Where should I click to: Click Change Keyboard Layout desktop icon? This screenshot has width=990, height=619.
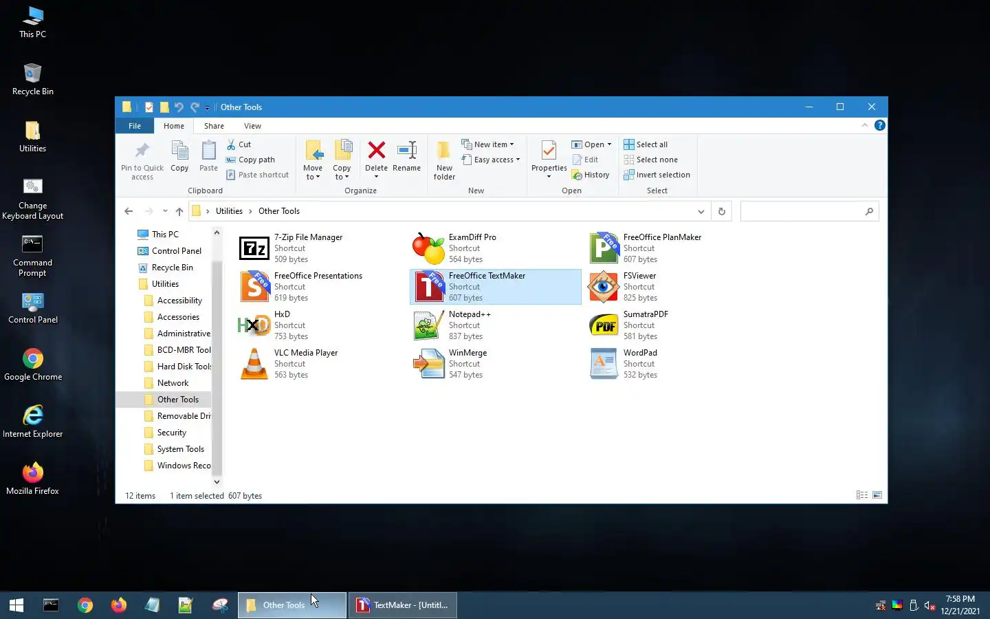tap(33, 199)
